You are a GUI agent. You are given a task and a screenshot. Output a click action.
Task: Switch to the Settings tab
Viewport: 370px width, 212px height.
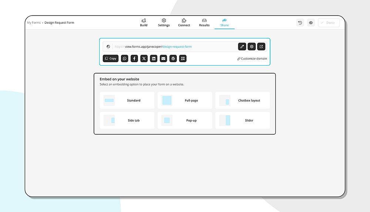click(x=164, y=23)
